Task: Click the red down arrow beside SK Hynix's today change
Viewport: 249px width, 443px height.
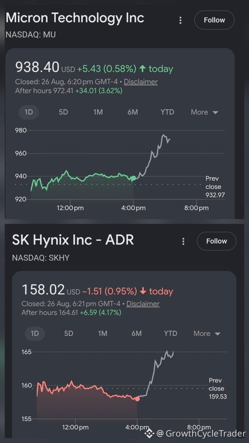Action: pyautogui.click(x=143, y=291)
